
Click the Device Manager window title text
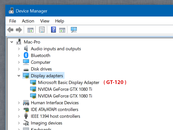coord(32,11)
